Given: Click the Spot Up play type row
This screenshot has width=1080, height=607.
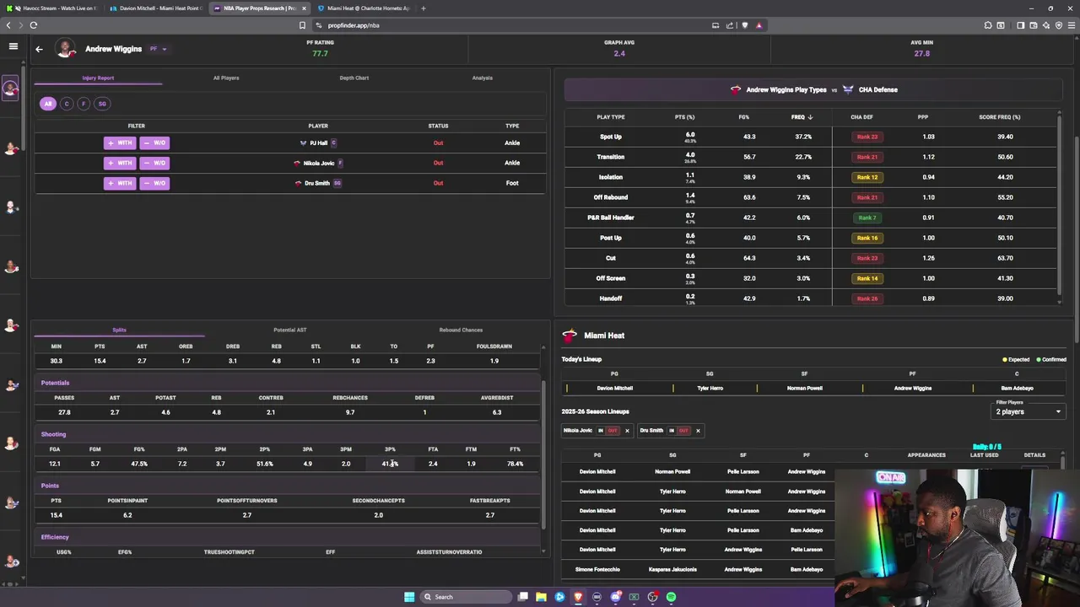Looking at the screenshot, I should 810,137.
